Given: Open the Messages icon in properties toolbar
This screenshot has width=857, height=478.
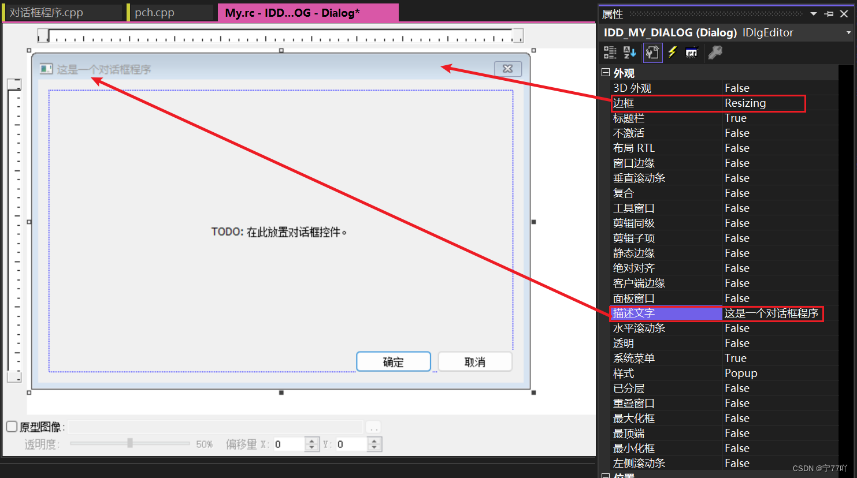Looking at the screenshot, I should click(x=692, y=53).
